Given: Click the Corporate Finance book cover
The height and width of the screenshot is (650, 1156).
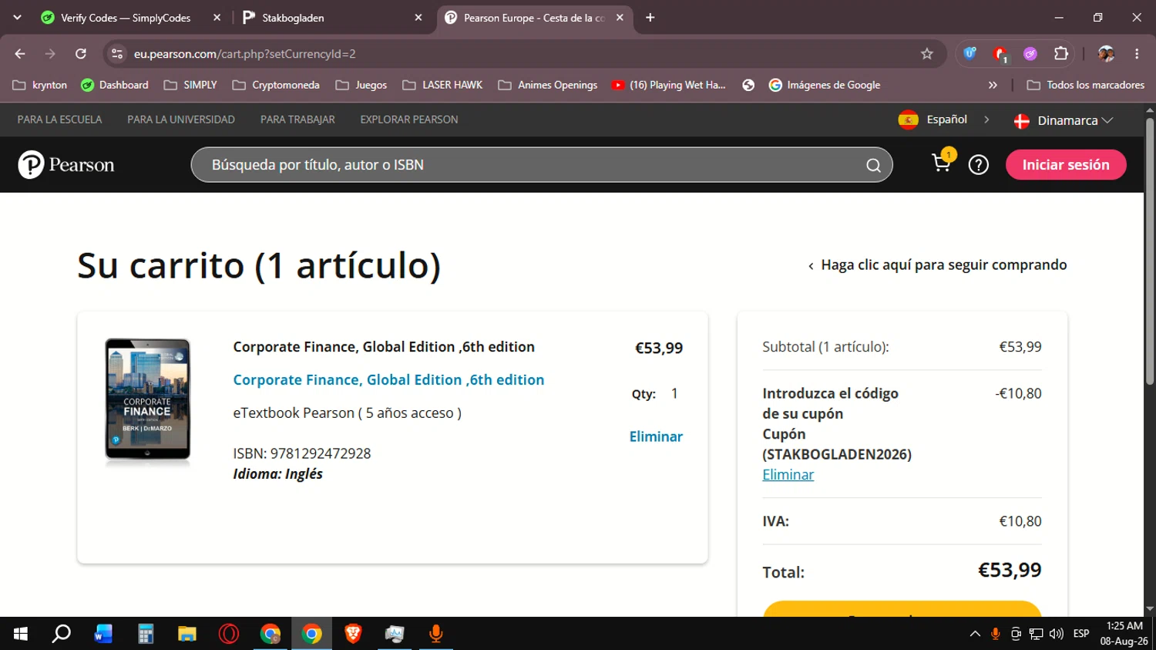Looking at the screenshot, I should pos(148,401).
